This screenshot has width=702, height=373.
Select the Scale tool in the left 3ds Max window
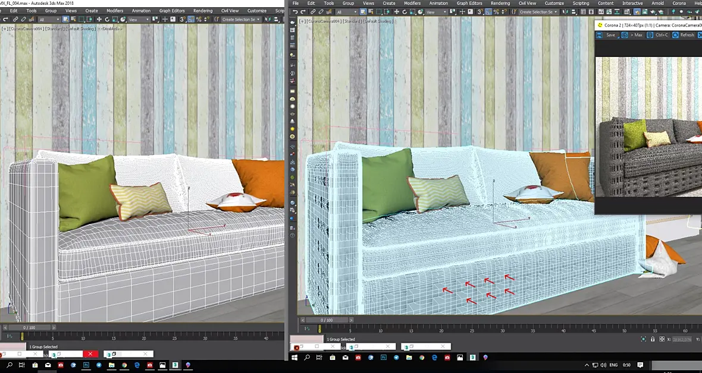(115, 19)
